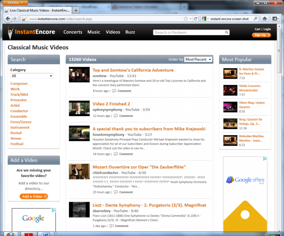Open the Category dropdown showing All
Image resolution: width=284 pixels, height=236 pixels.
(32, 76)
